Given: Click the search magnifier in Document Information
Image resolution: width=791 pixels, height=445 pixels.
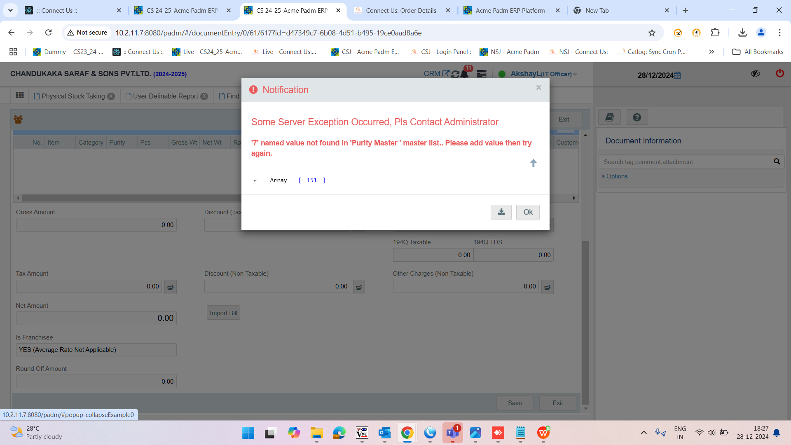Looking at the screenshot, I should click(777, 162).
